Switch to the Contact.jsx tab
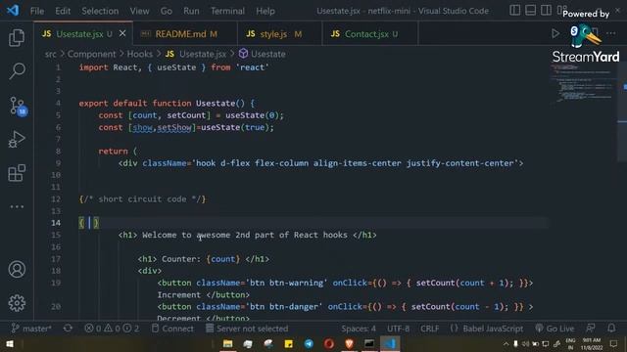The height and width of the screenshot is (352, 627). point(370,34)
